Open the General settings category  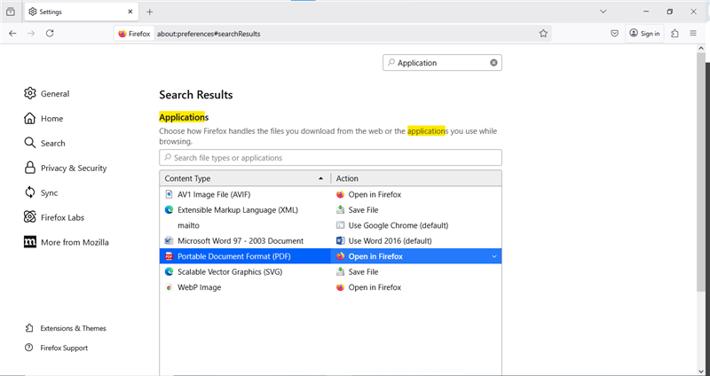coord(47,94)
